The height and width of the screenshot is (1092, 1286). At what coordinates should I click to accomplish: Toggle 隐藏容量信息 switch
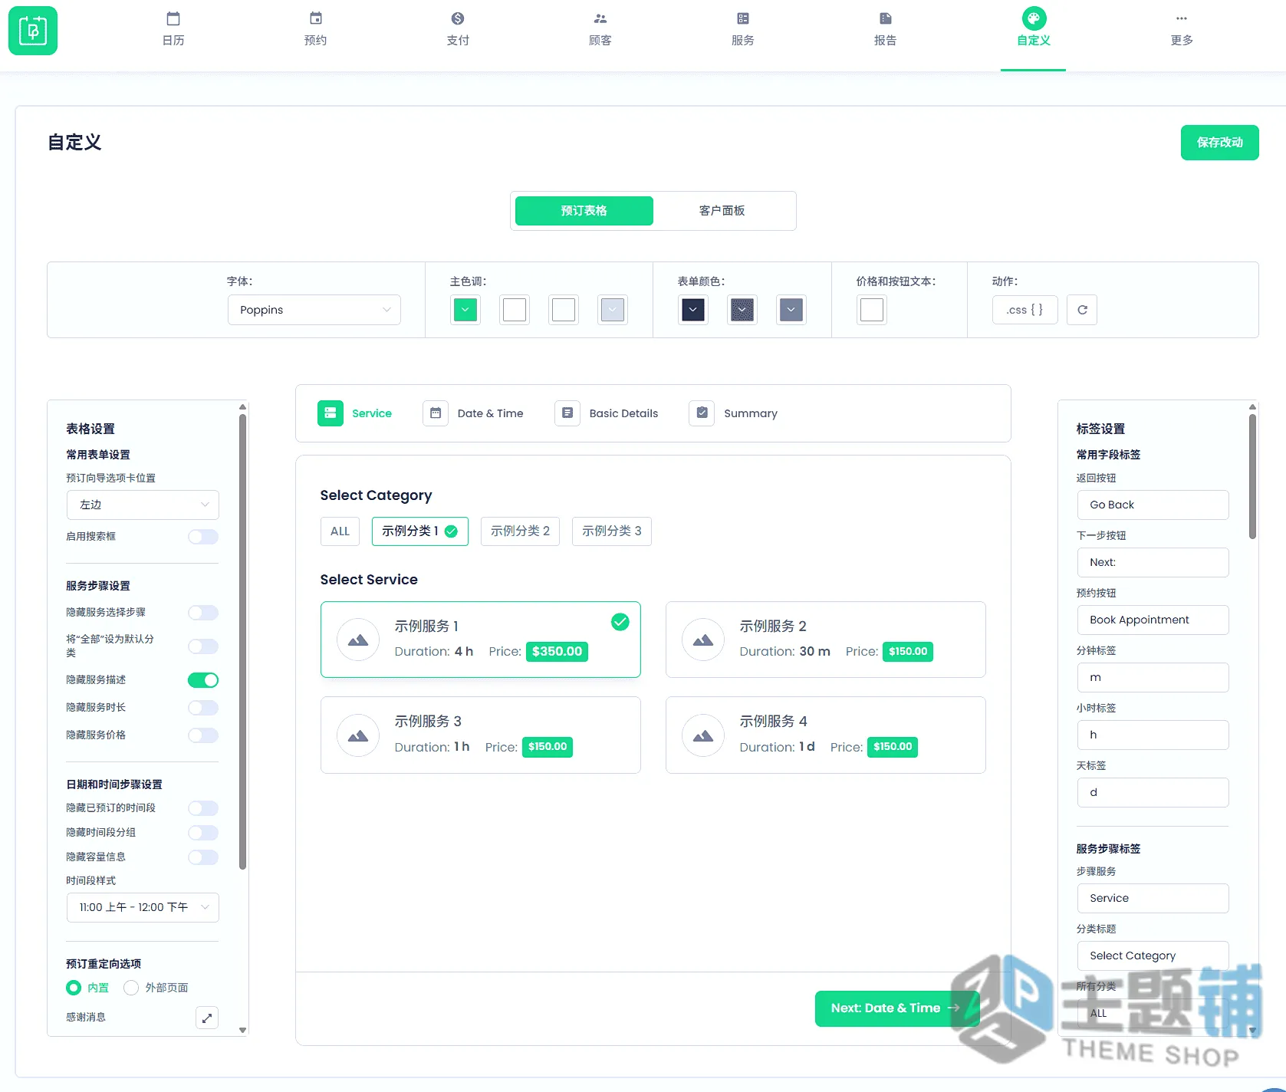(x=203, y=857)
